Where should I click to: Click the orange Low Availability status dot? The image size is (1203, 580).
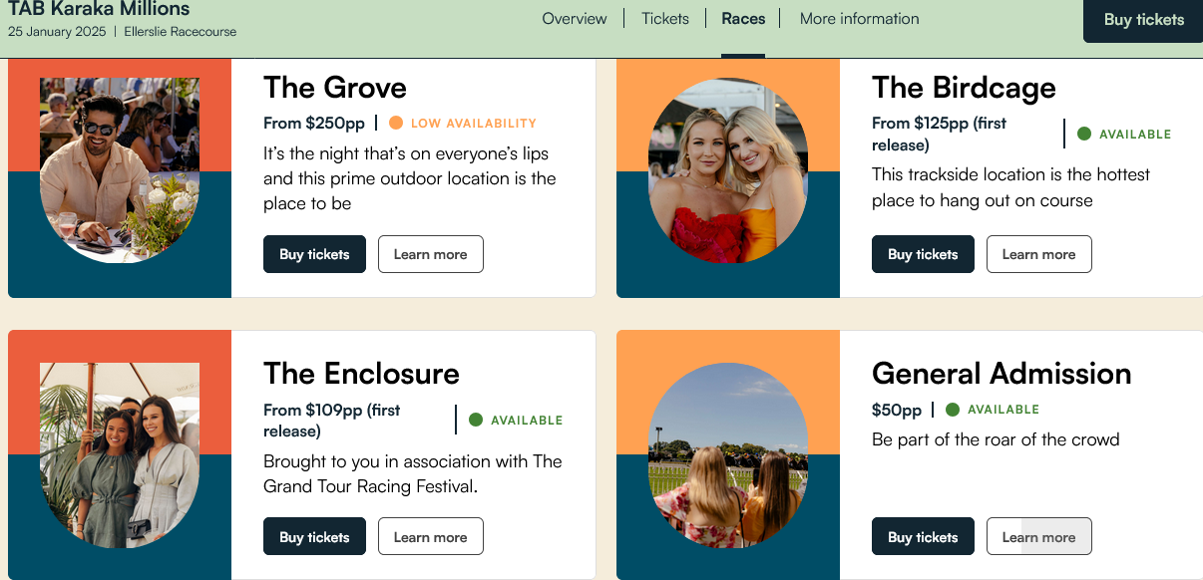pos(396,124)
